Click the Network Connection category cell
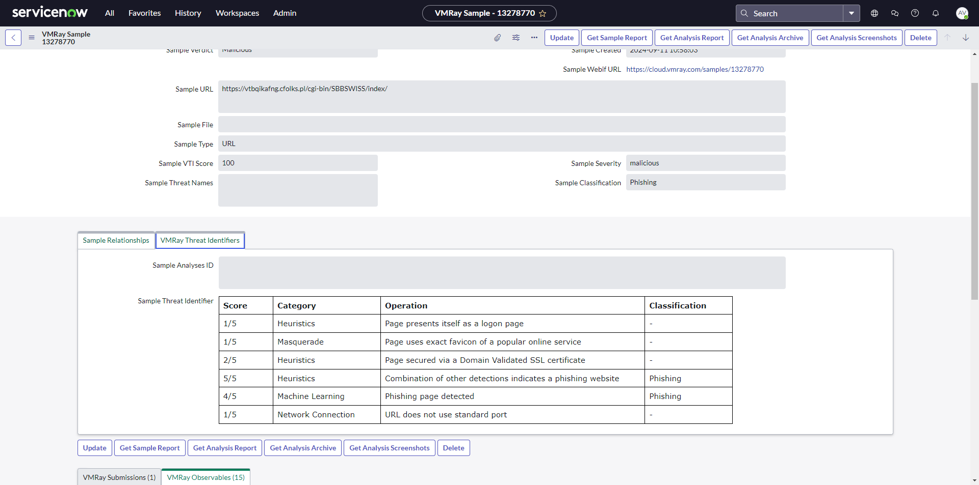Image resolution: width=979 pixels, height=485 pixels. [327, 415]
